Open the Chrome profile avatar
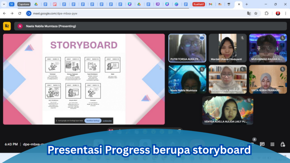 [278, 13]
